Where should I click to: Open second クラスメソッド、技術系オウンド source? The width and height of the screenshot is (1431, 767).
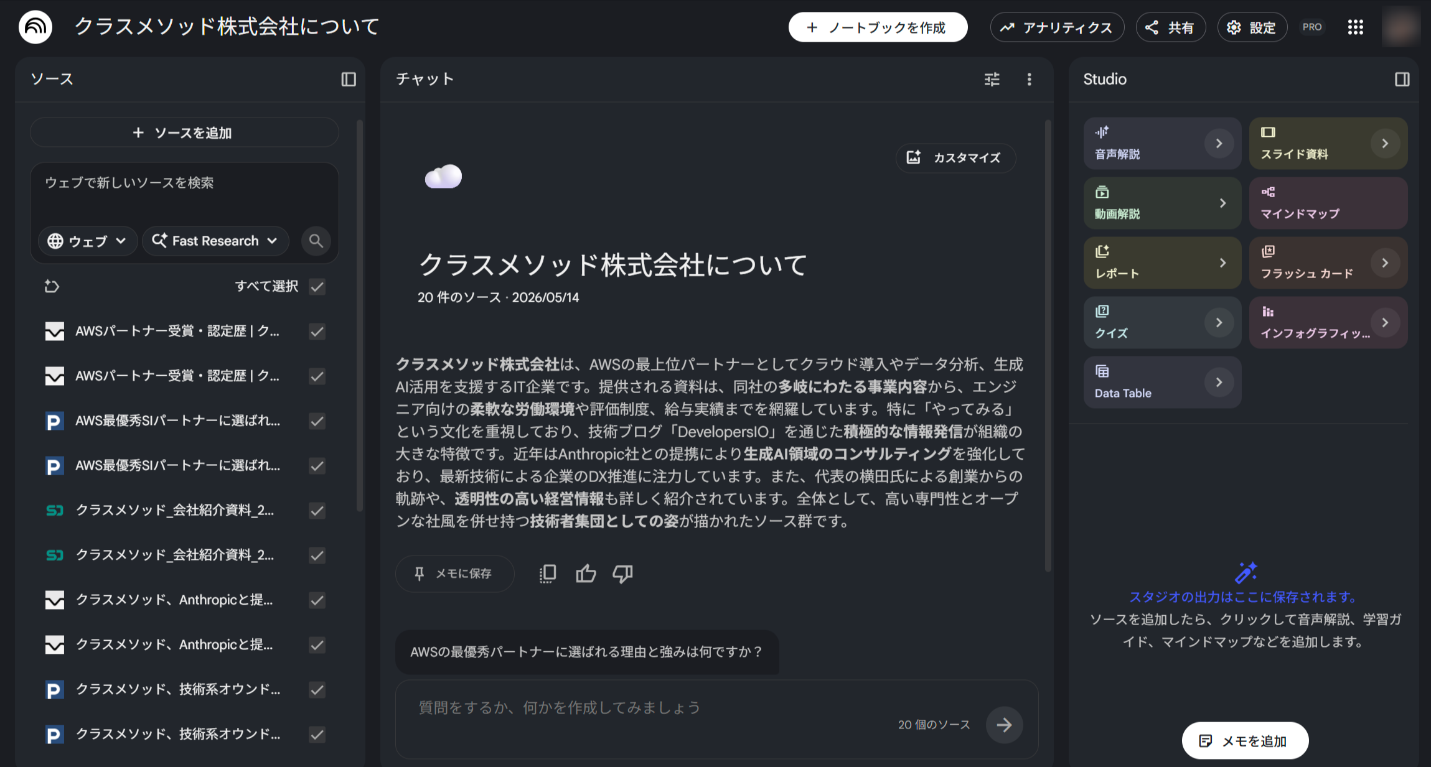click(x=178, y=734)
